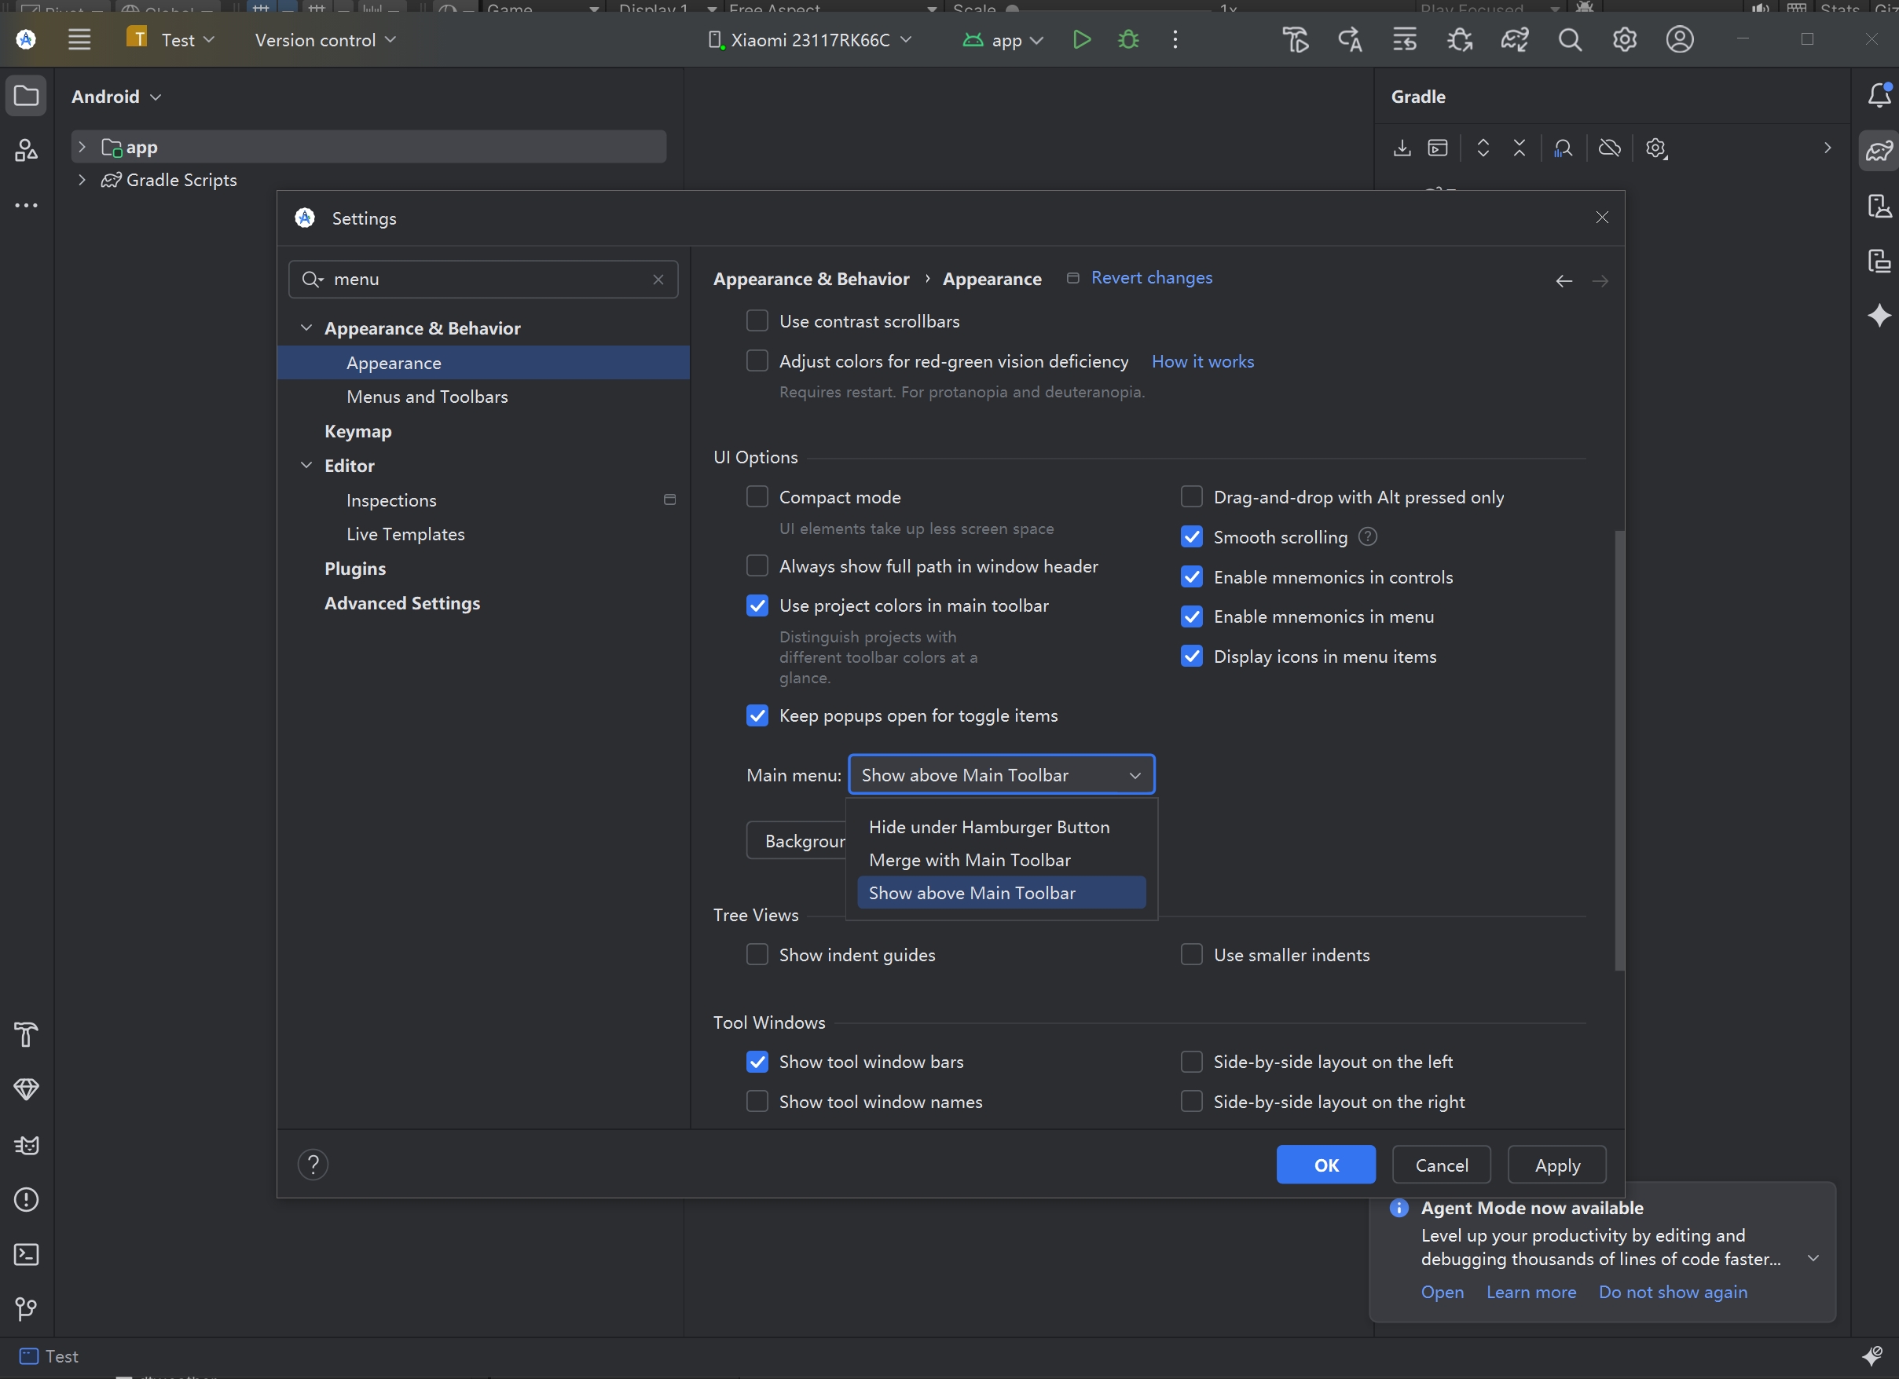
Task: Click the Apply button
Action: click(1556, 1165)
